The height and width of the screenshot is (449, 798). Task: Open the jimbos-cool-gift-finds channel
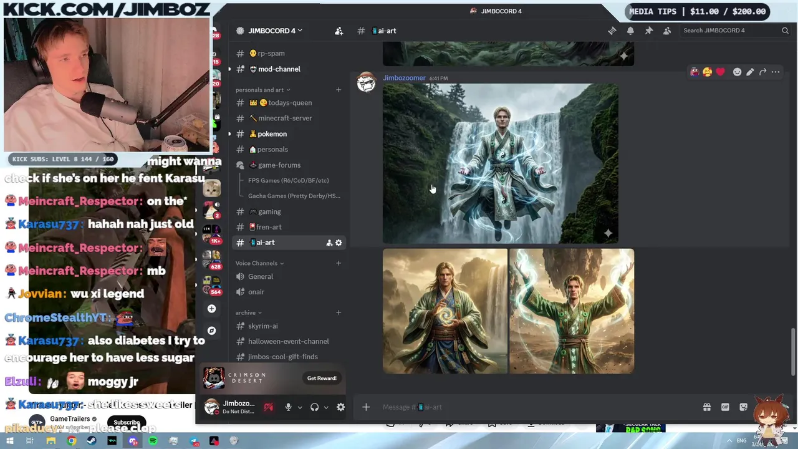click(288, 357)
